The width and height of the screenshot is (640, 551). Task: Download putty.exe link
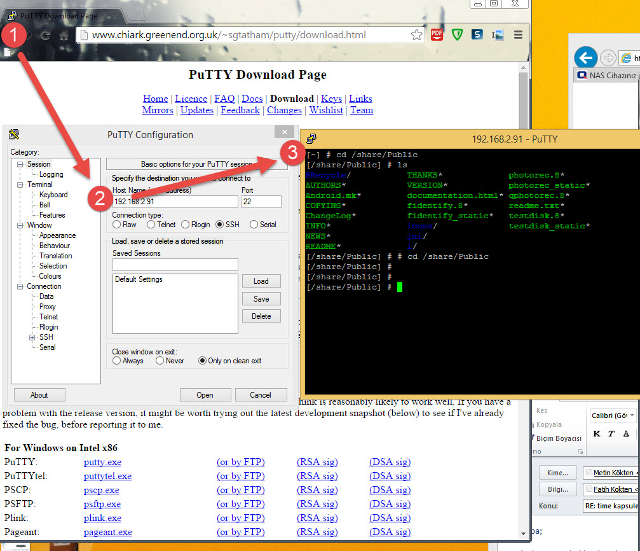click(102, 462)
